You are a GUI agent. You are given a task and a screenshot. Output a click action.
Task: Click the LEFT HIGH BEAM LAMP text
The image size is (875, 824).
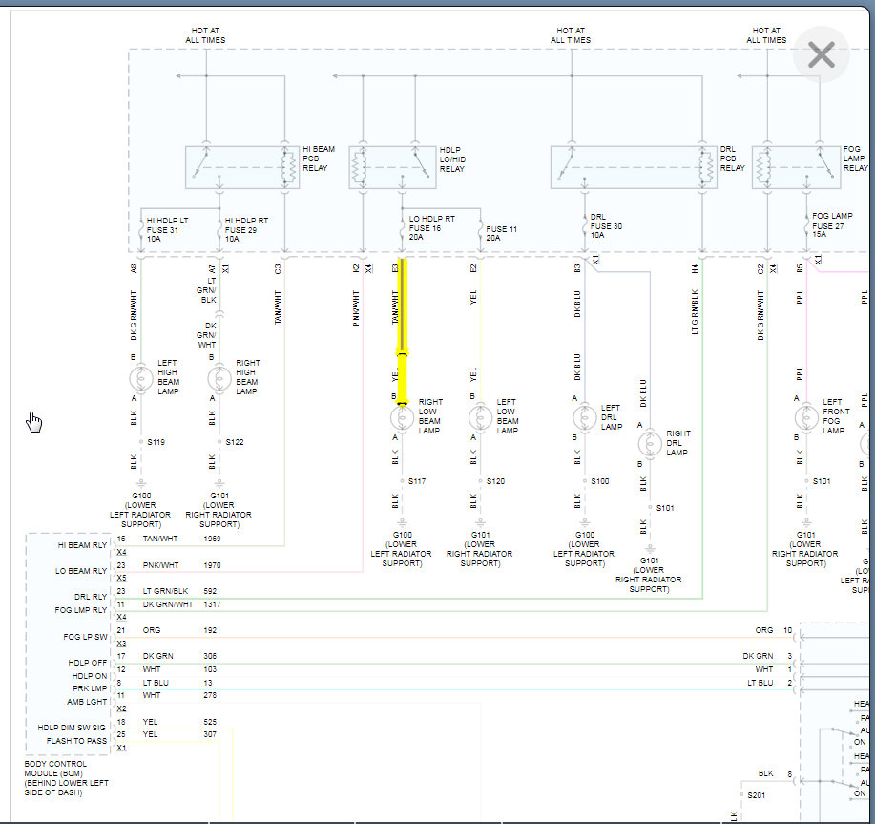(168, 377)
